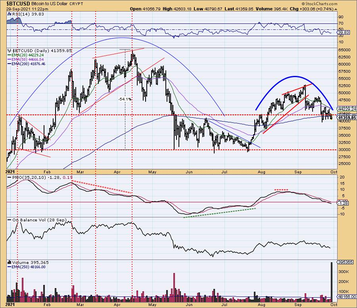Click the PMO axis label 20

pos(342,177)
